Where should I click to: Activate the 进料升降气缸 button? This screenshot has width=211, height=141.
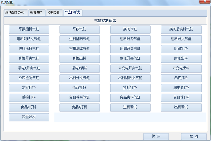click(x=130, y=39)
